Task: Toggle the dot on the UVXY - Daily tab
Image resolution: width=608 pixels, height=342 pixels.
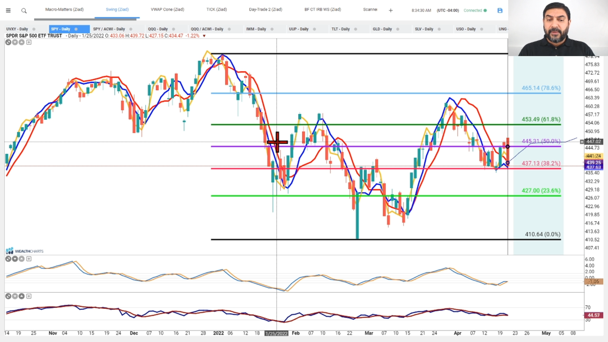Action: (34, 29)
